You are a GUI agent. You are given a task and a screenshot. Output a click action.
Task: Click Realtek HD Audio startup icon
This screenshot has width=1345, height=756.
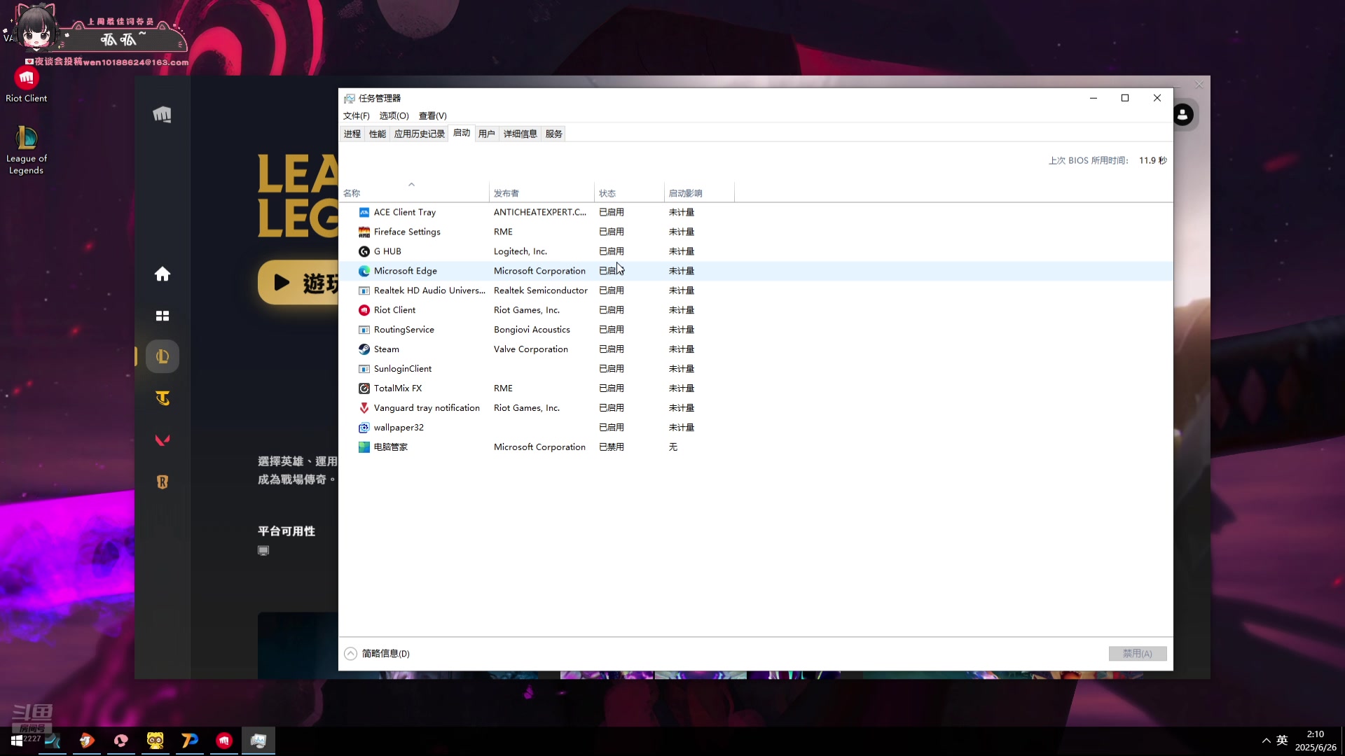pos(364,290)
